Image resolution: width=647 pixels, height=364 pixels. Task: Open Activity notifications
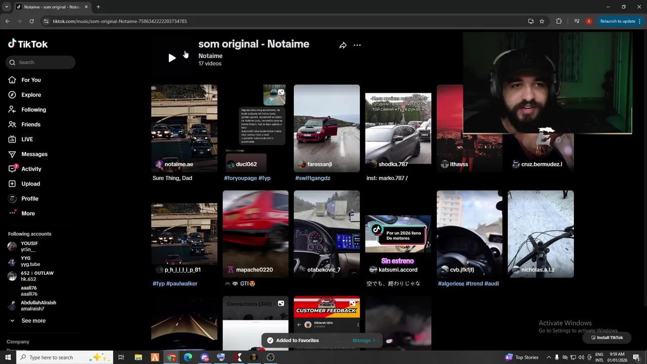tap(31, 169)
